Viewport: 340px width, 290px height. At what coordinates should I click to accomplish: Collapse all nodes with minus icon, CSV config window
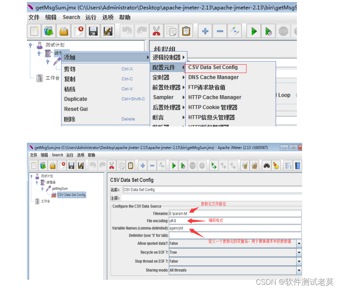point(152,166)
